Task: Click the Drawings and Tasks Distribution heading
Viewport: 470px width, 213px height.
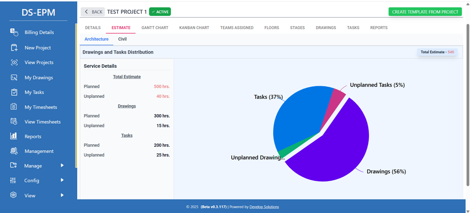Action: tap(118, 52)
